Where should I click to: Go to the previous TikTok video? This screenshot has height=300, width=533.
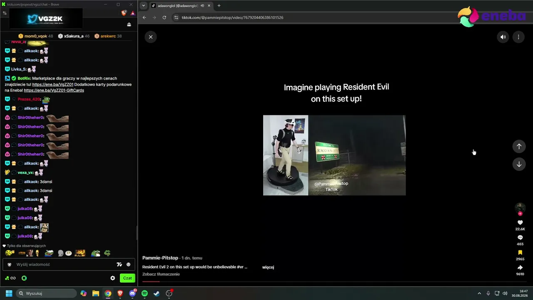click(x=519, y=146)
